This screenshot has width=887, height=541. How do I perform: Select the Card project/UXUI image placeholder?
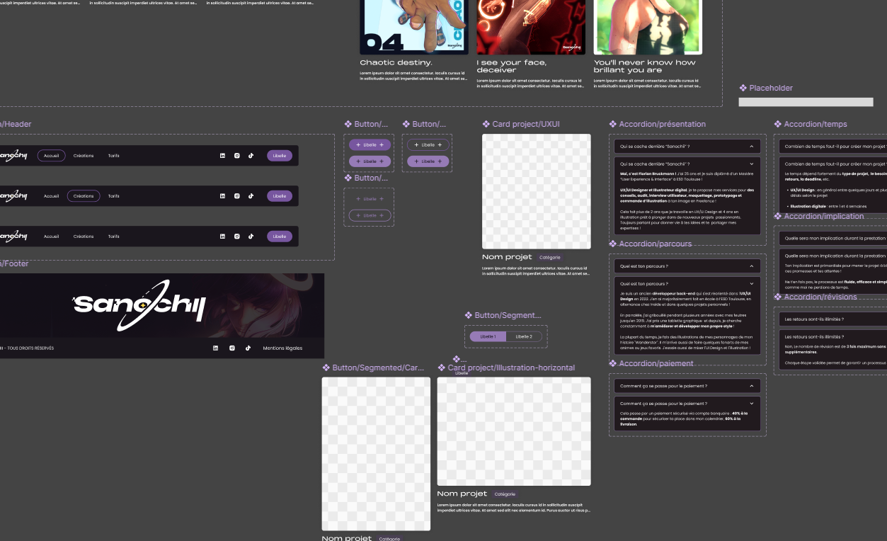[x=537, y=191]
